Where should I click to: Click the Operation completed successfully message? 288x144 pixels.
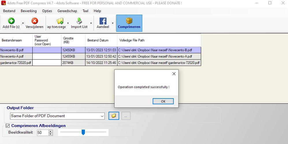click(x=144, y=87)
